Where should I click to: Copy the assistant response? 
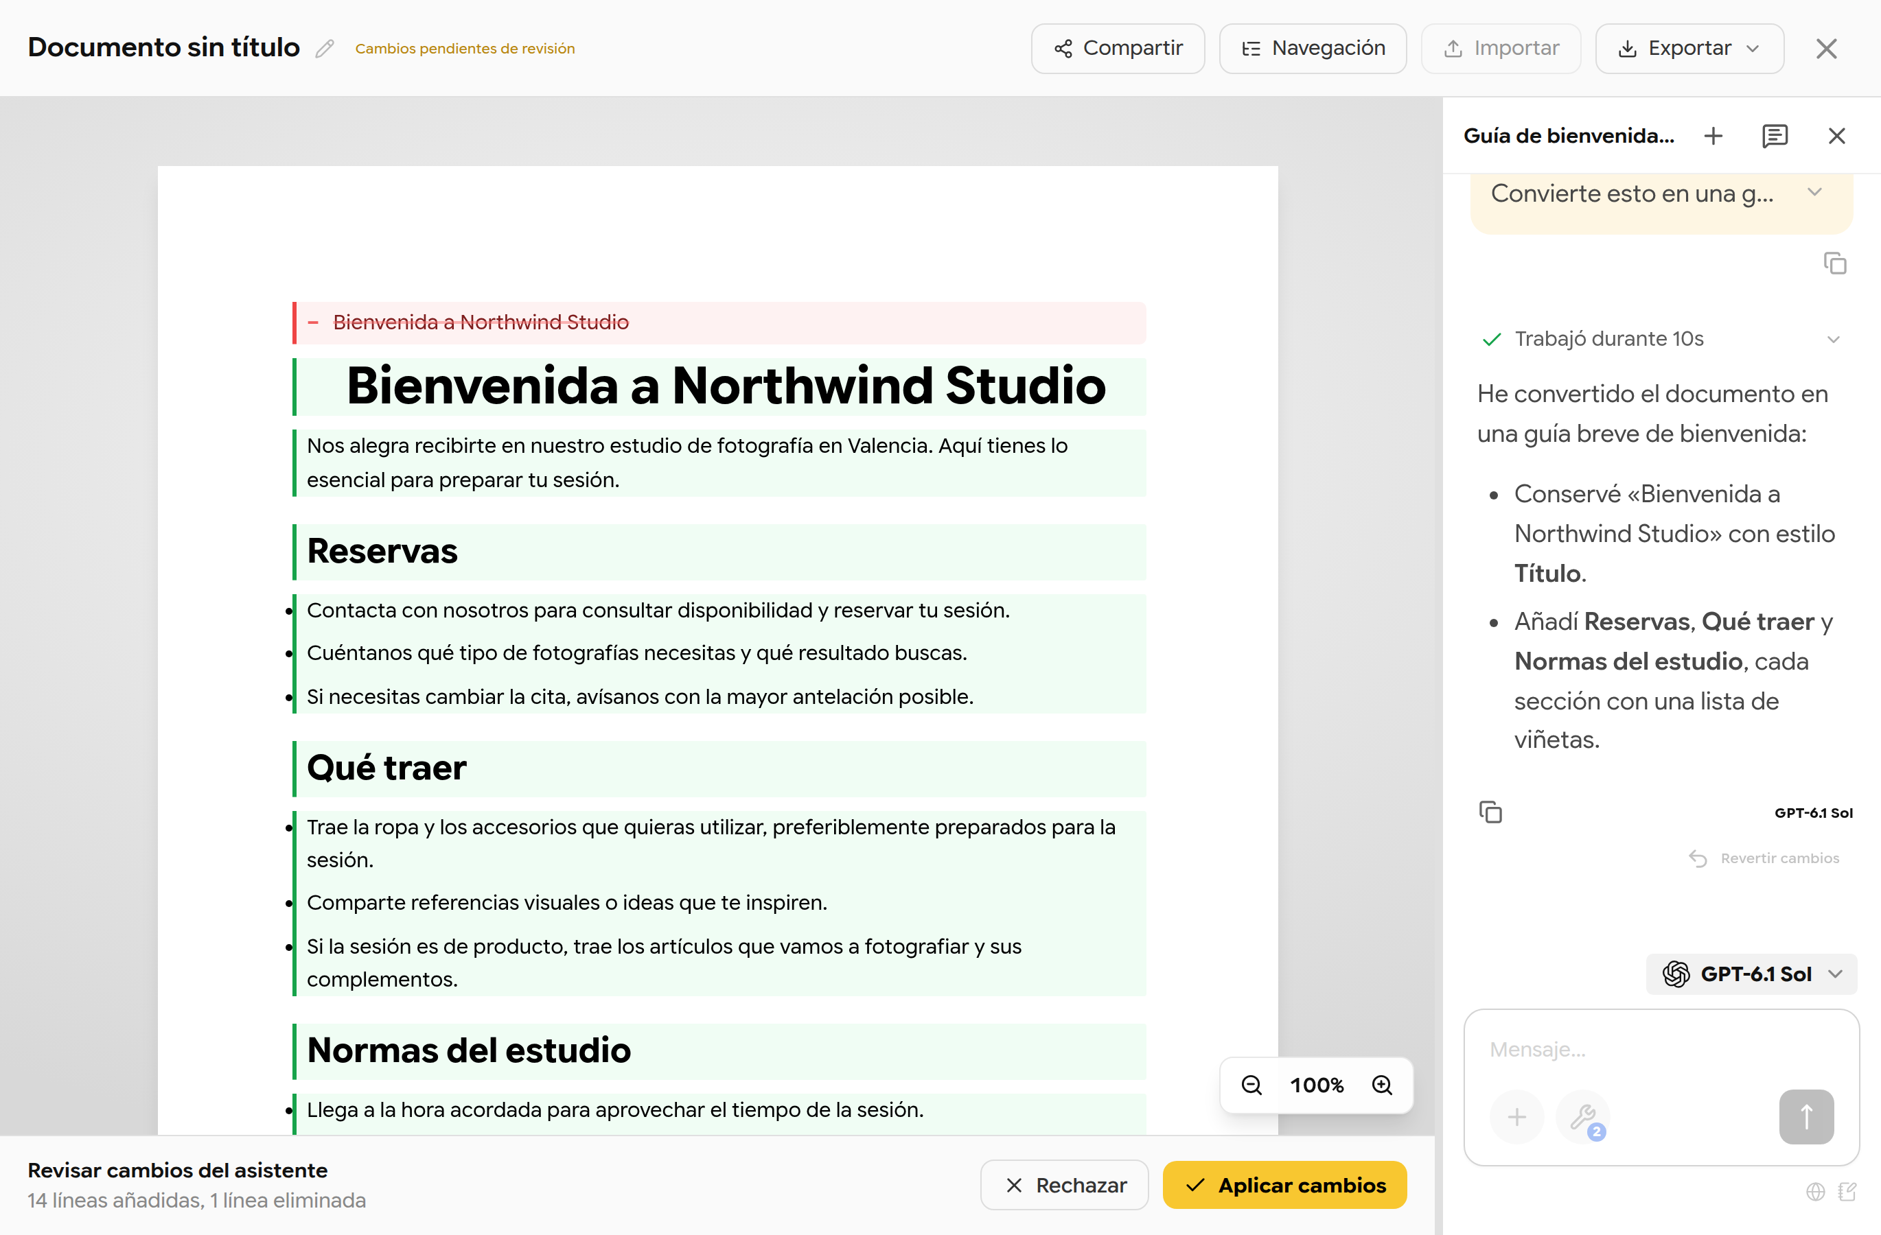click(x=1490, y=812)
